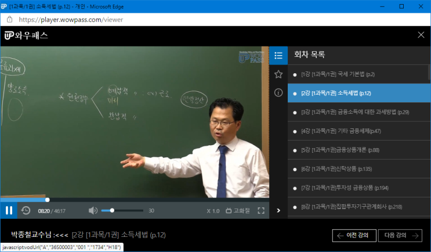
Task: Click the lock icon in address bar
Action: (x=9, y=20)
